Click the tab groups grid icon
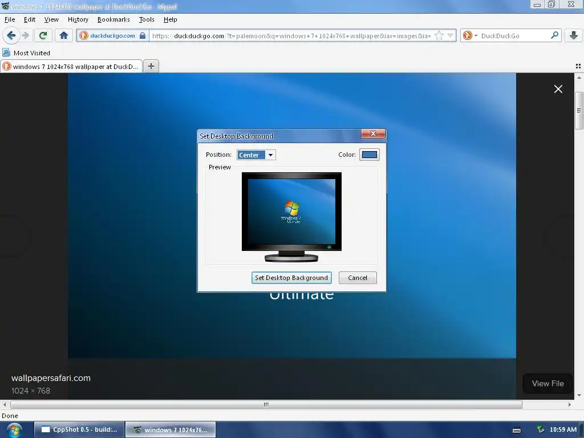Screen dimensions: 584x438 (x=578, y=66)
